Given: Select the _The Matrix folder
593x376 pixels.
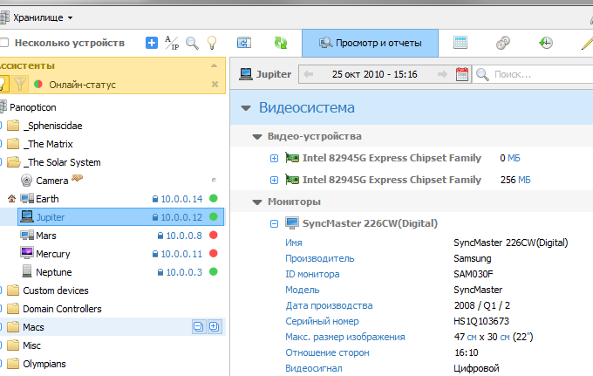Looking at the screenshot, I should tap(48, 144).
